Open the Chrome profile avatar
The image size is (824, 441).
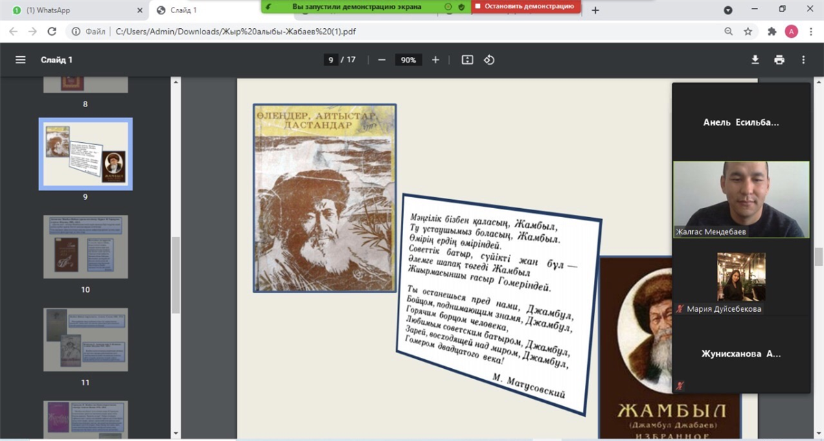coord(791,32)
